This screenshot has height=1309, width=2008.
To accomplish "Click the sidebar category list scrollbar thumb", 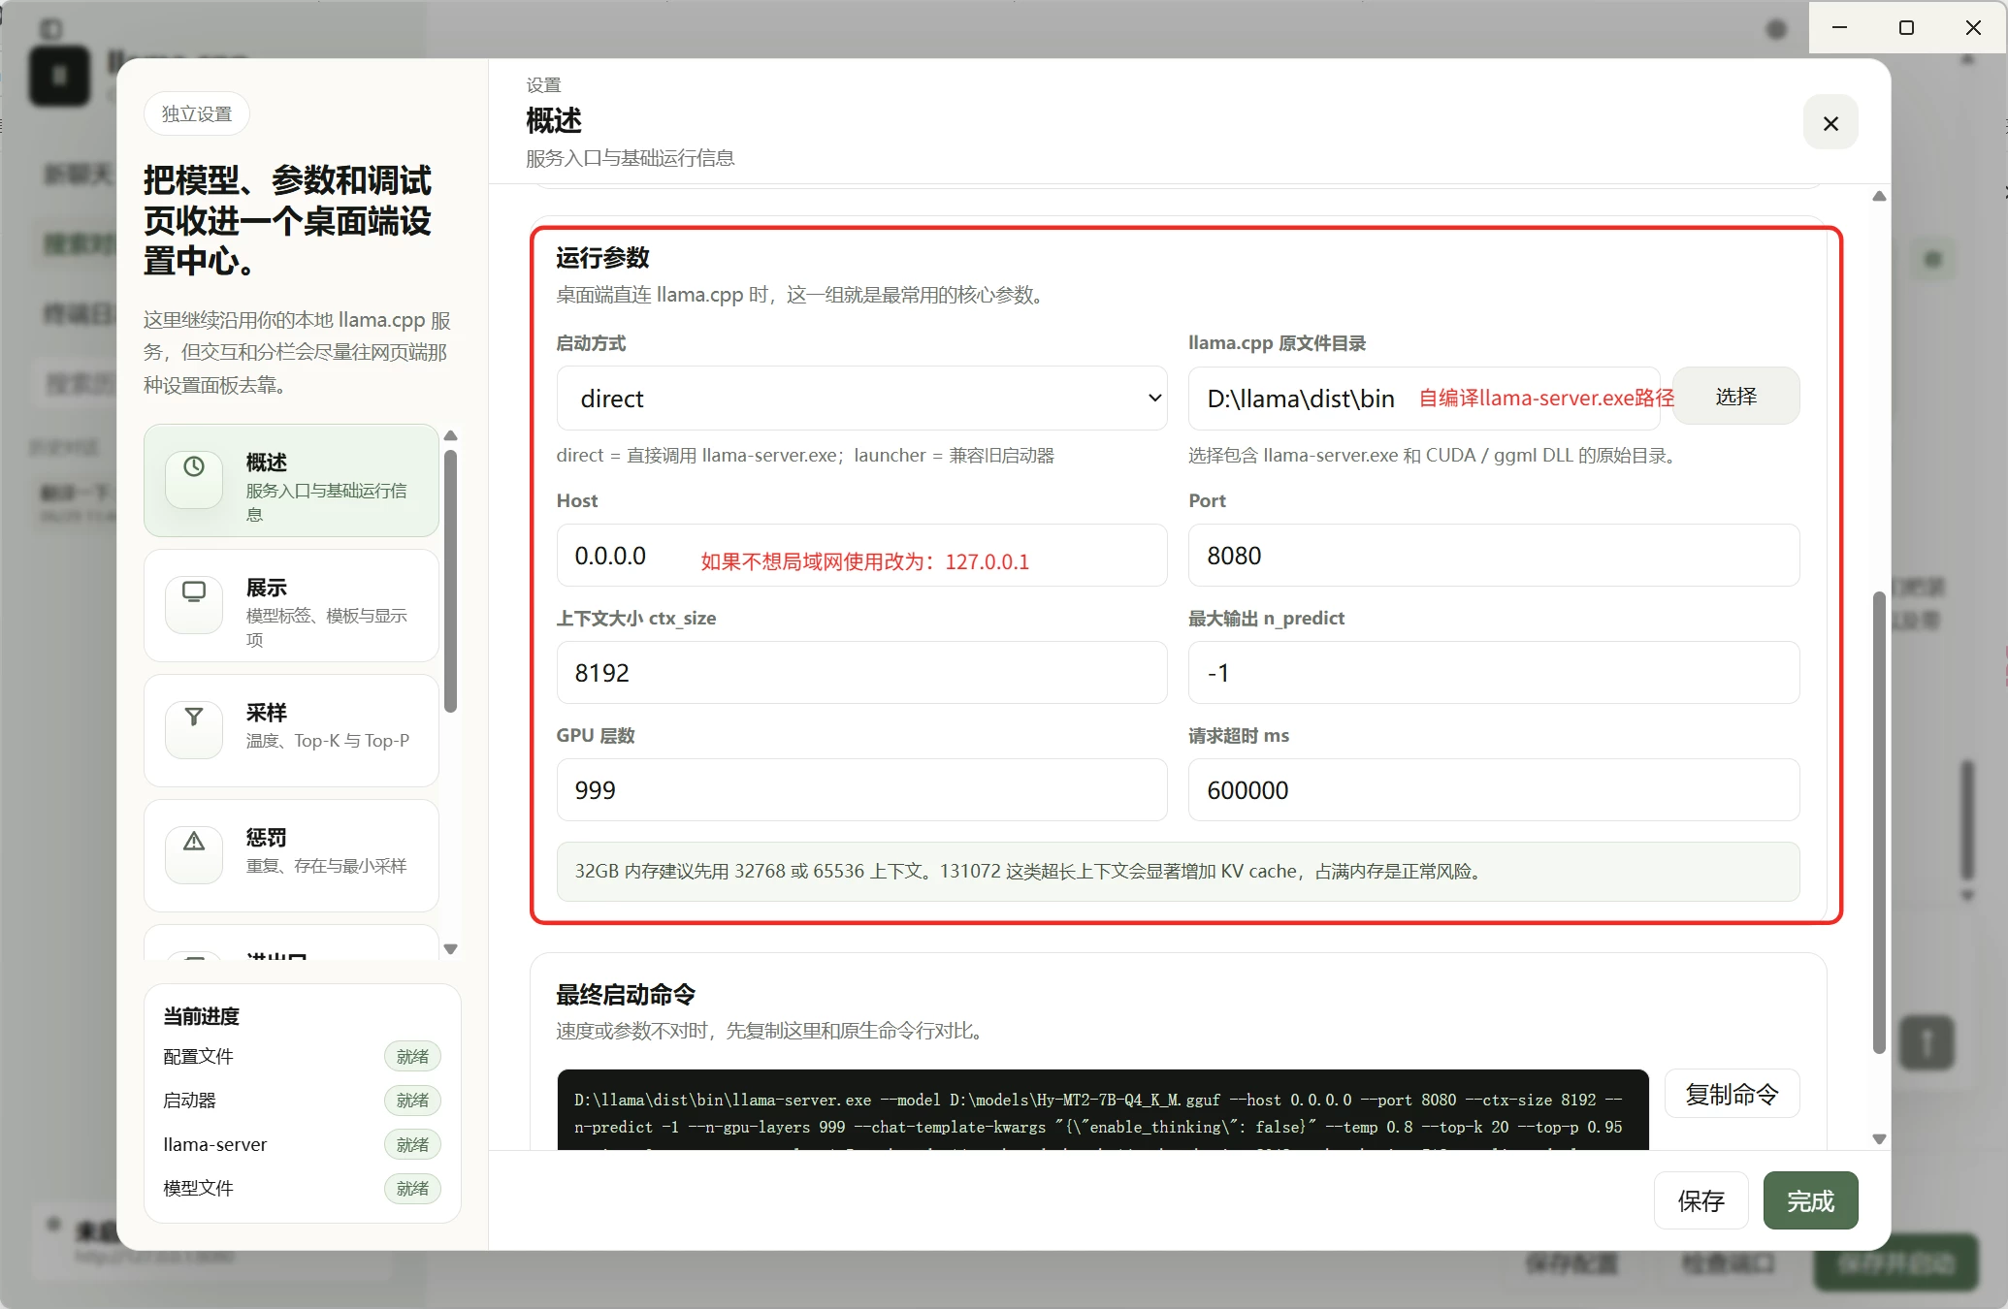I will [x=450, y=581].
